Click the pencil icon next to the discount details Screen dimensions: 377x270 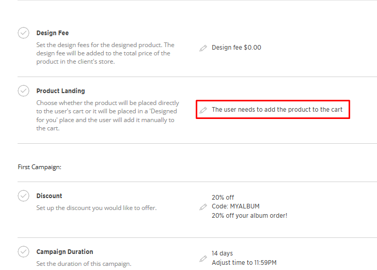[203, 207]
